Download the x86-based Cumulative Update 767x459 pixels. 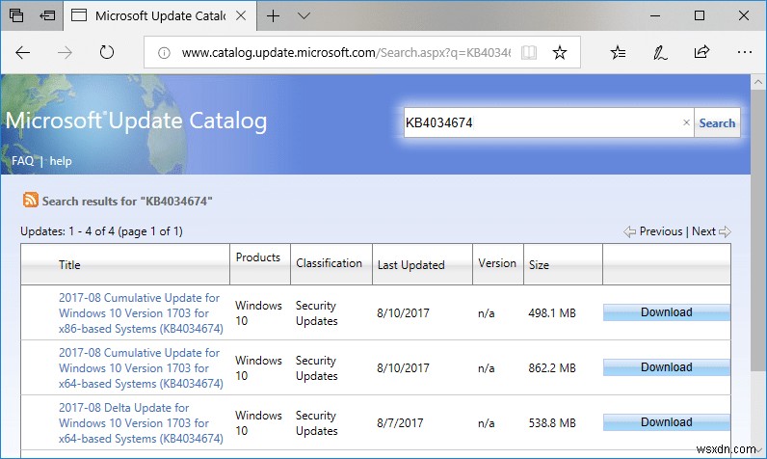666,312
